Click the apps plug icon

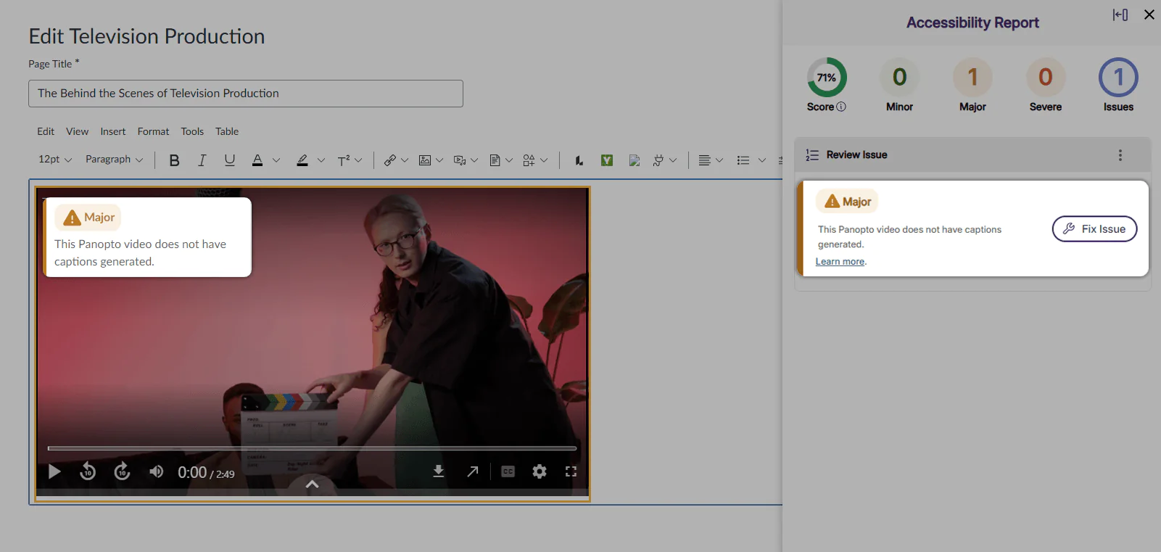(658, 160)
